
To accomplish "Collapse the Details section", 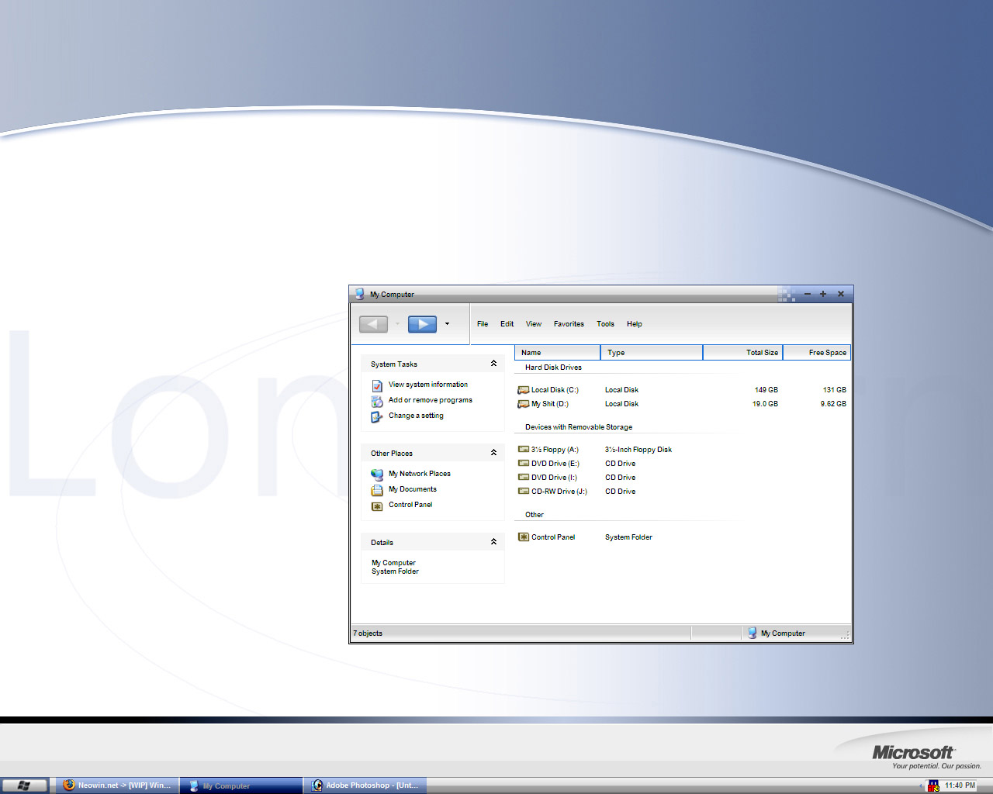I will coord(493,541).
